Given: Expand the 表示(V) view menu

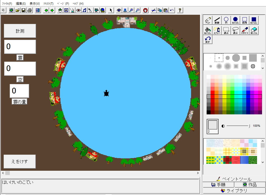Looking at the screenshot, I should (35, 4).
